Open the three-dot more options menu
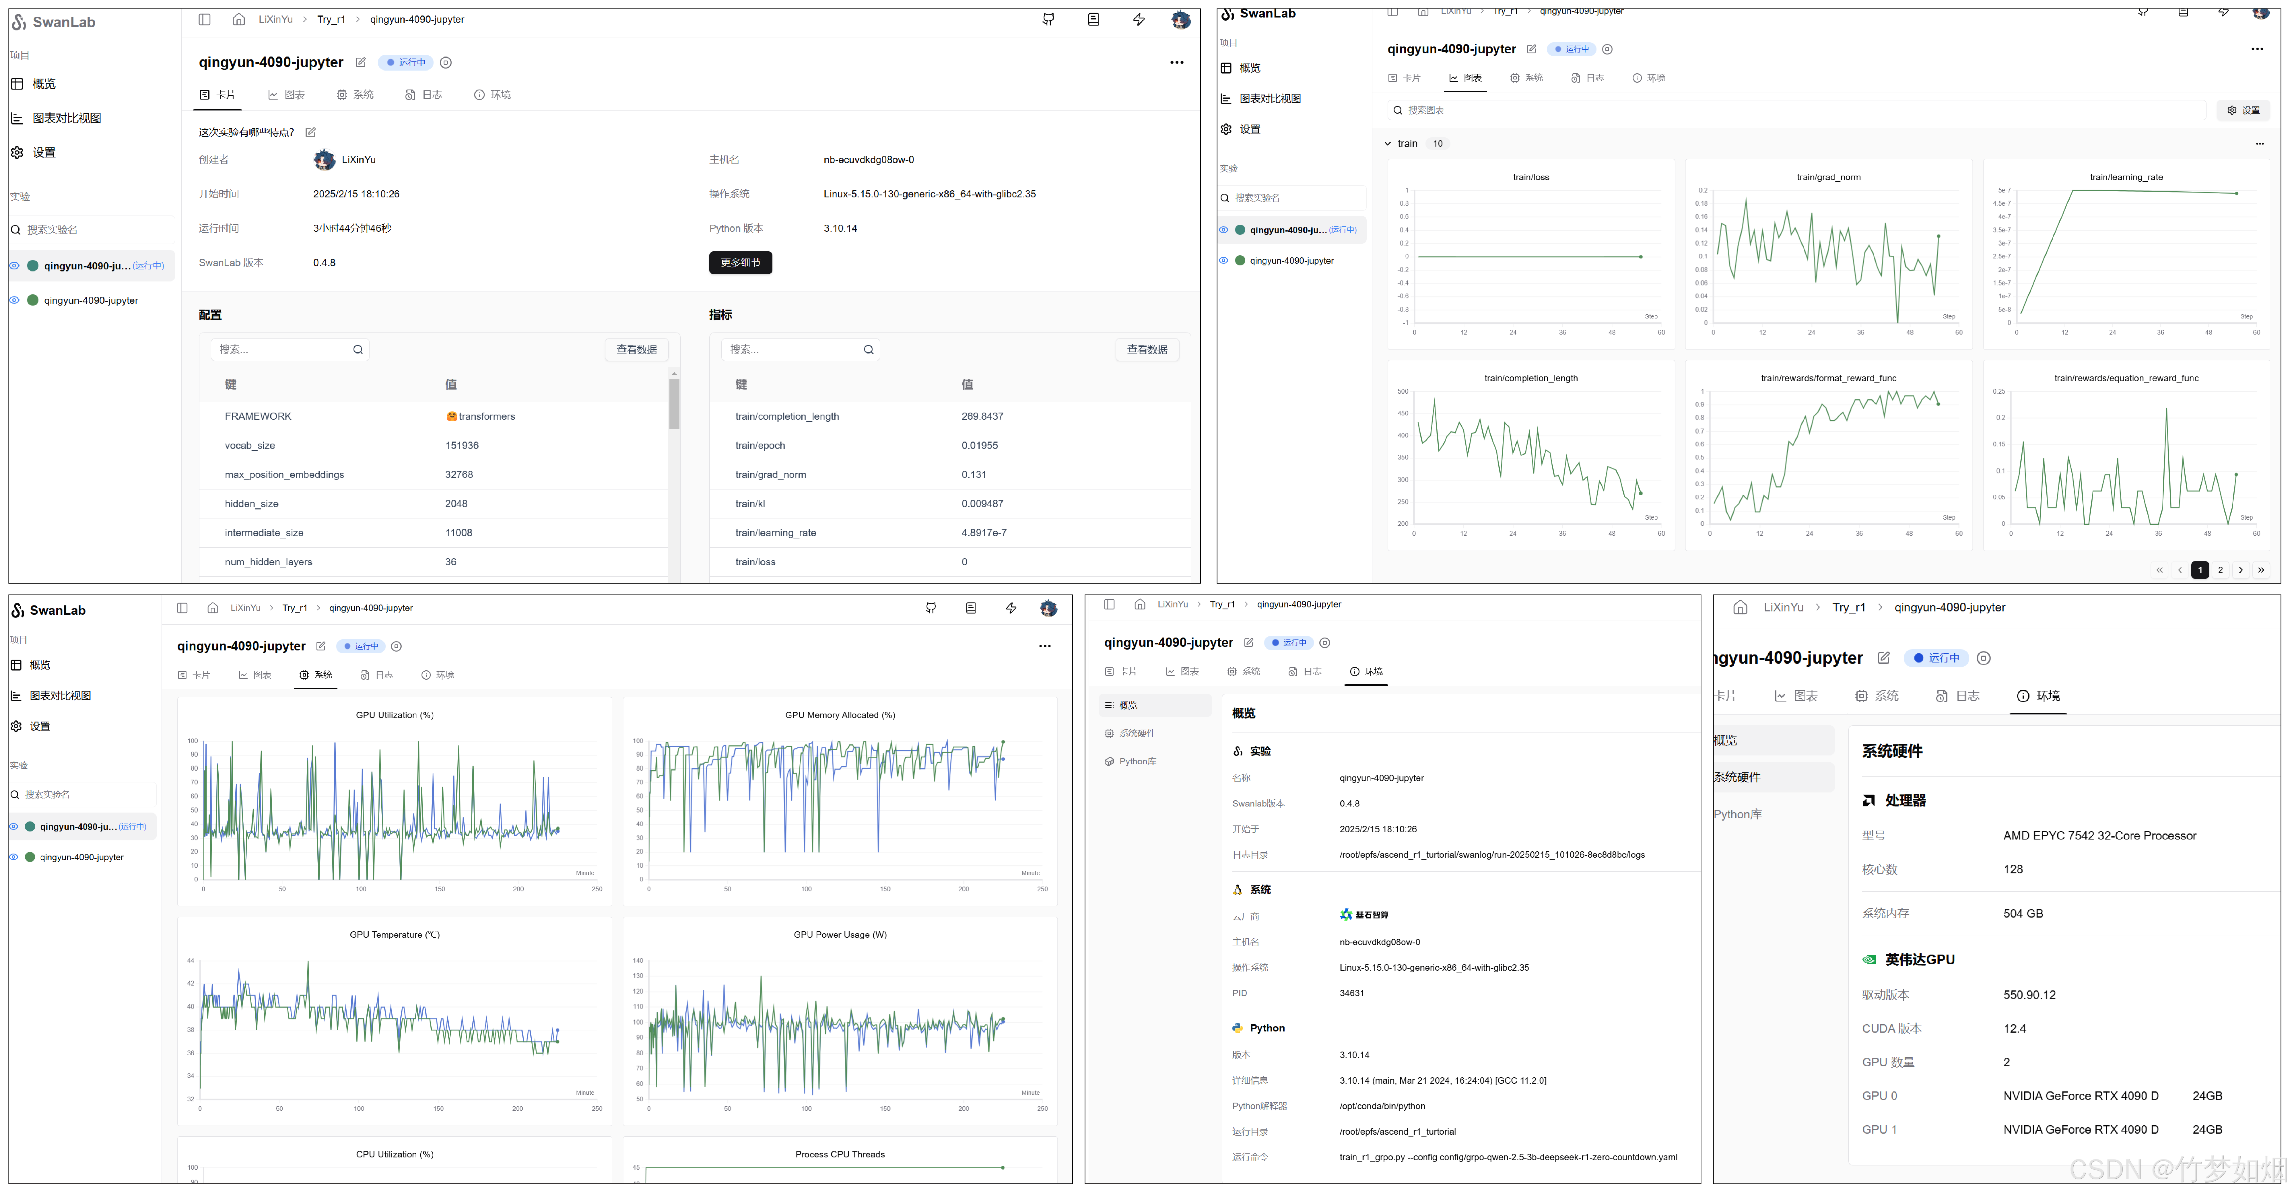This screenshot has height=1193, width=2290. 1177,62
